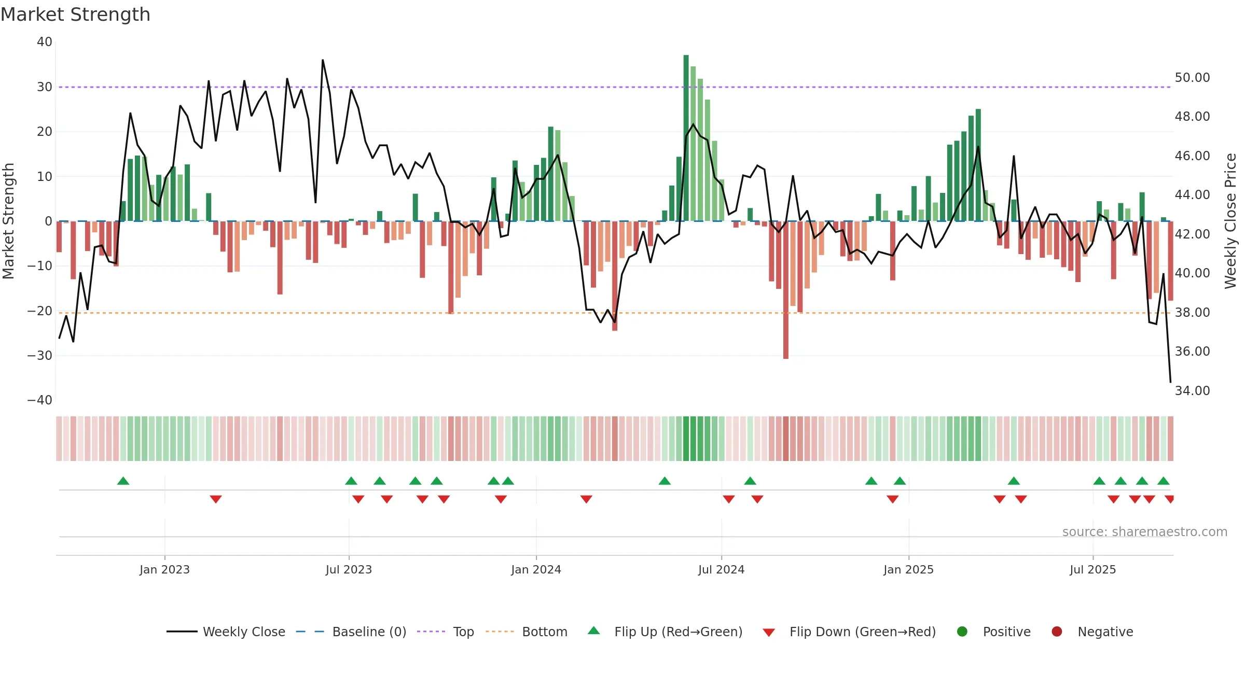Image resolution: width=1245 pixels, height=700 pixels.
Task: Click the orange dotted Bottom line swatch
Action: [500, 632]
